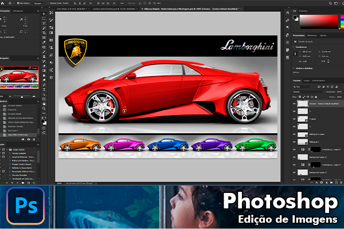Hide the Retângulo 1 layer
344x229 pixels.
click(x=294, y=142)
